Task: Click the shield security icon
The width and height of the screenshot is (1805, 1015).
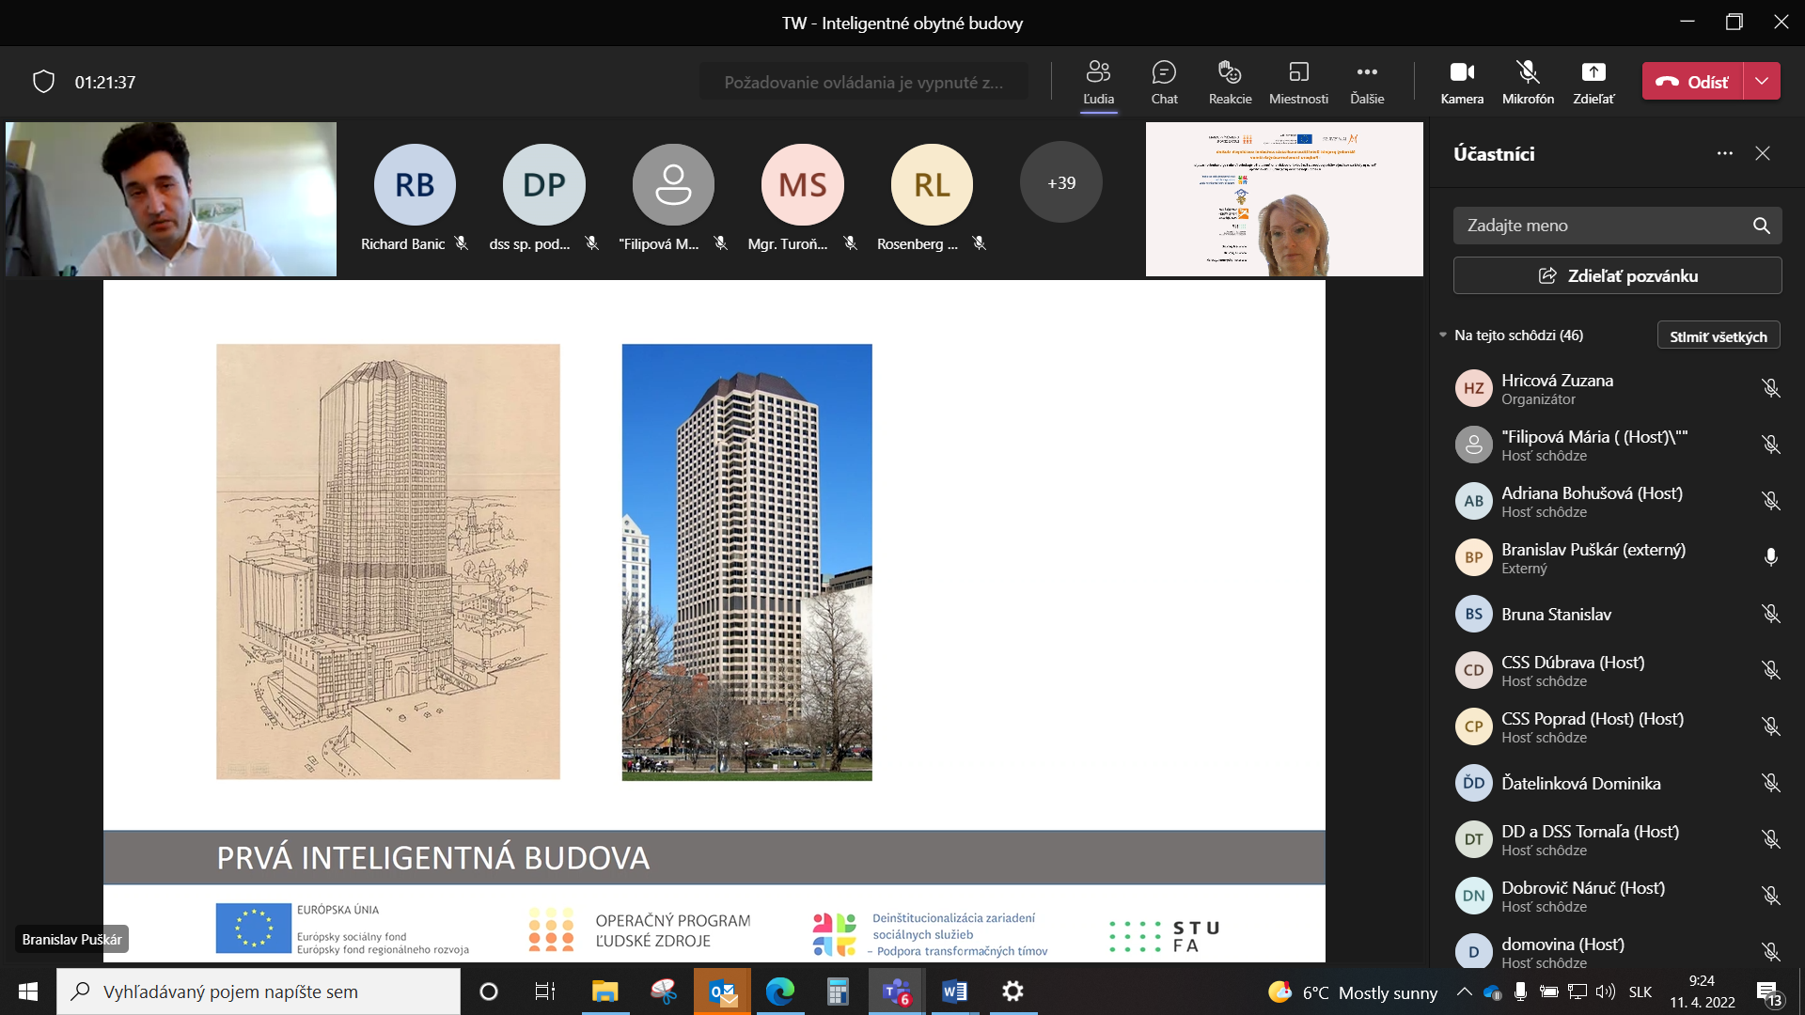Action: 43,82
